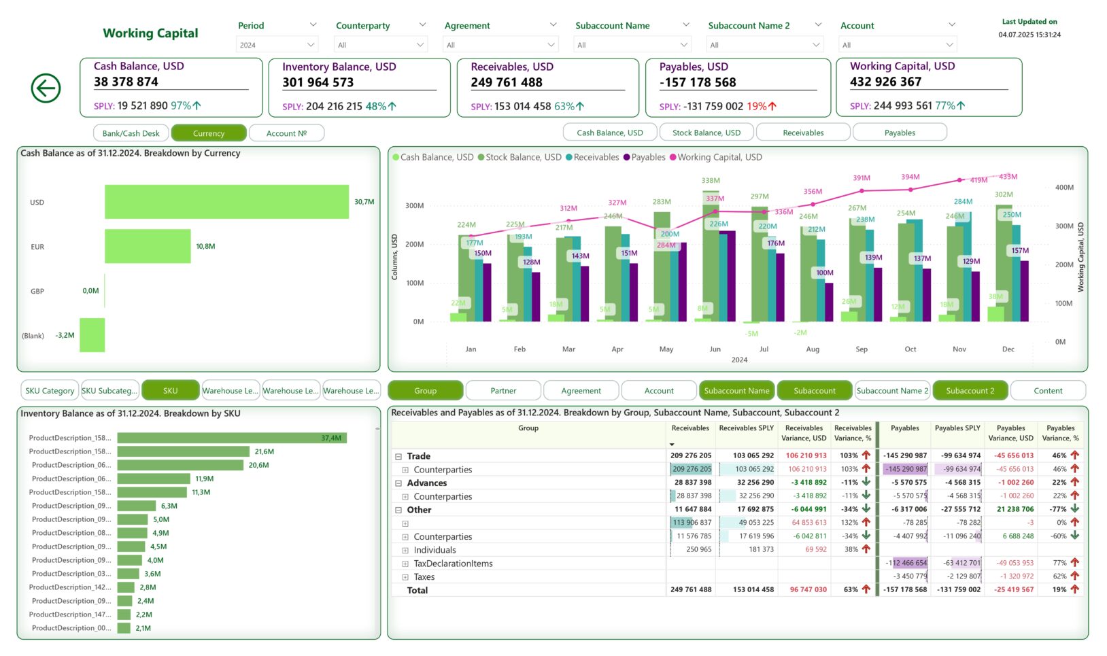Select the SKU Category tab
The image size is (1107, 656).
coord(50,391)
